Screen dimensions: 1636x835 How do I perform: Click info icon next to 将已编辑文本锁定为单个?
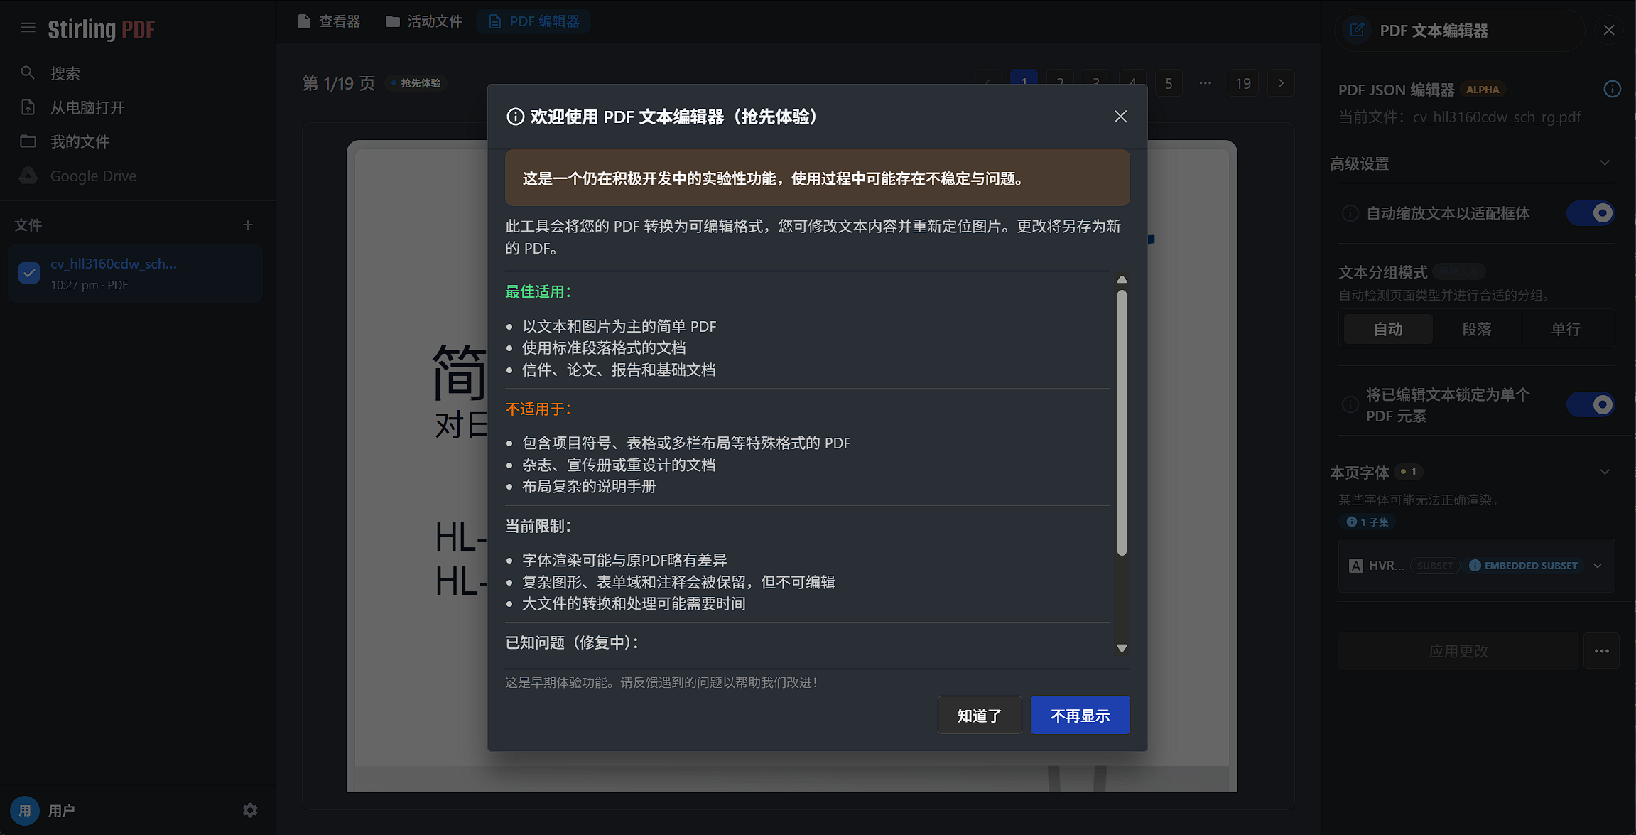pyautogui.click(x=1350, y=404)
